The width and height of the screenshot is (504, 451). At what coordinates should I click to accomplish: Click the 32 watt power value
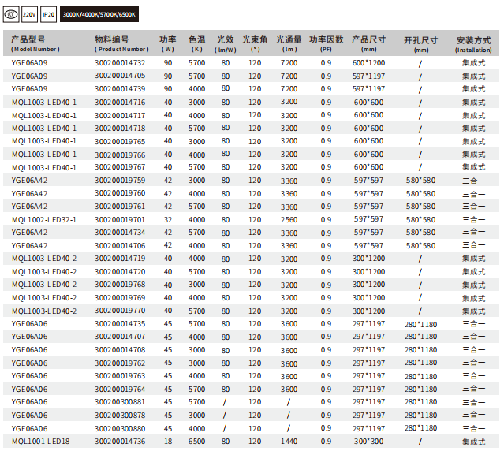168,220
